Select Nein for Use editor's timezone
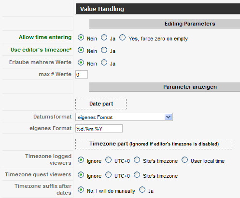Image resolution: width=240 pixels, height=198 pixels. click(x=81, y=50)
